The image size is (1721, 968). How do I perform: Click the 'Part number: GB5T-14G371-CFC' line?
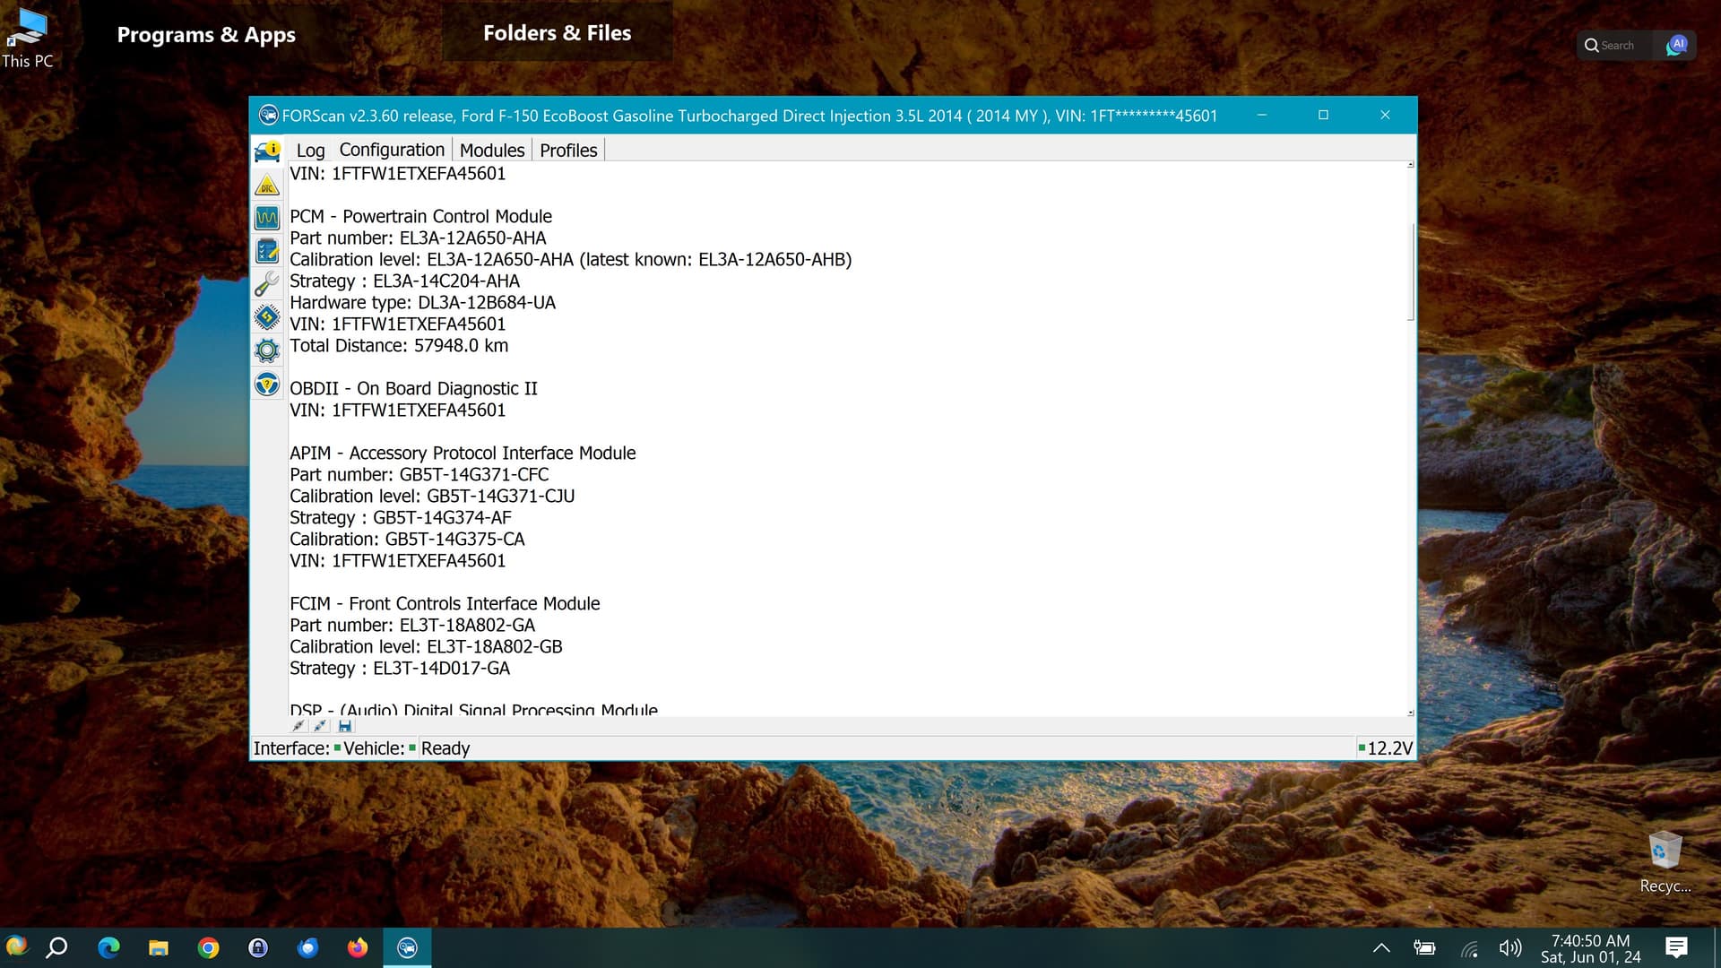(419, 474)
